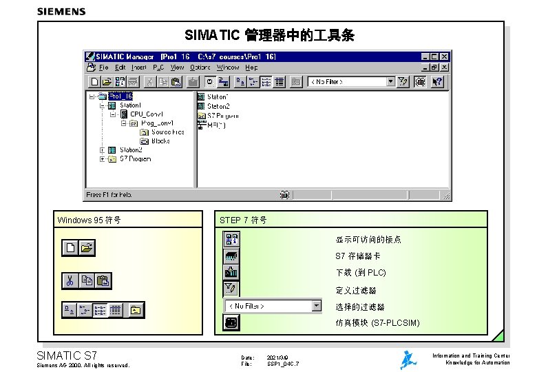This screenshot has width=537, height=372.
Task: Expand the S7 Program tree node
Action: point(102,159)
